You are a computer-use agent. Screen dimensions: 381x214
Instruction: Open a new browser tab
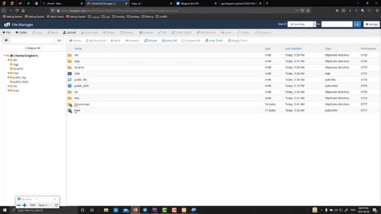(267, 4)
